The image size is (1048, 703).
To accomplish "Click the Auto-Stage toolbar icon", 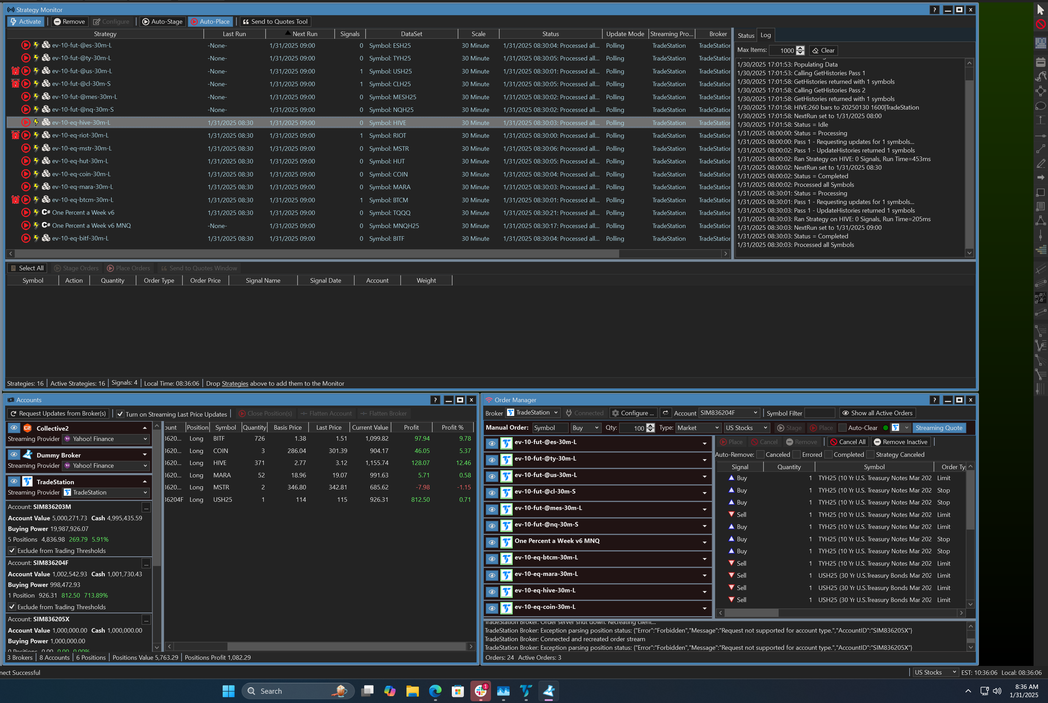I will click(146, 22).
